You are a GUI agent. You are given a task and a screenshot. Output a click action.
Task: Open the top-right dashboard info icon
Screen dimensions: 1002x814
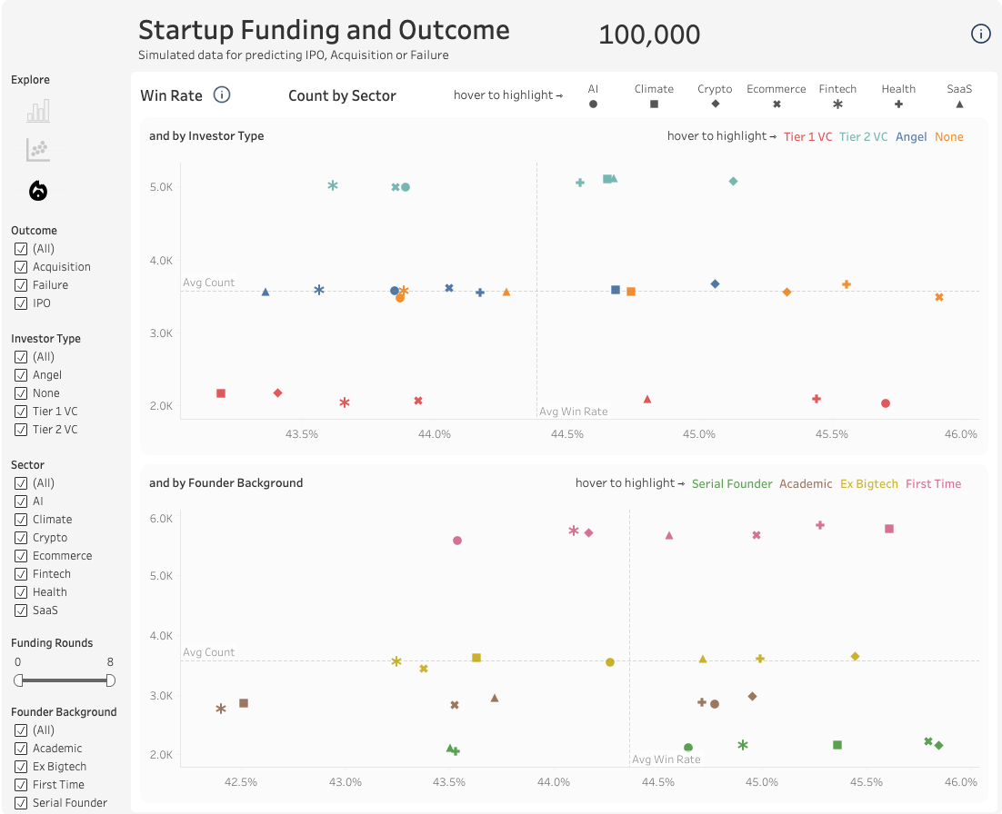980,35
